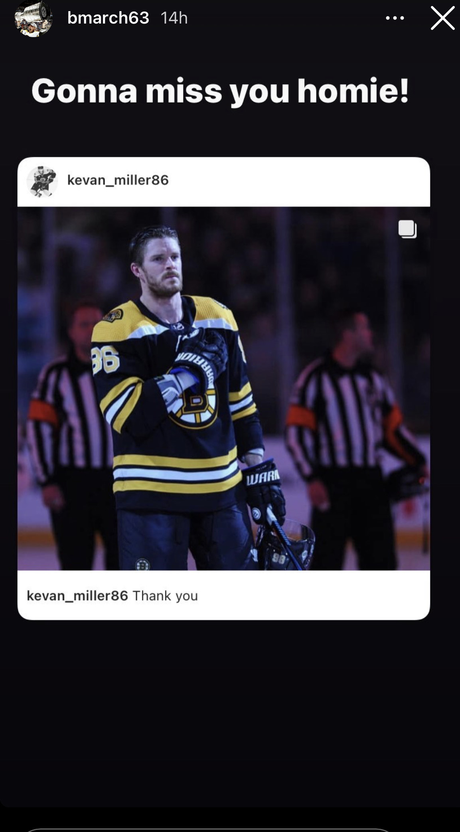The width and height of the screenshot is (460, 832).
Task: Tap the multiple-photos carousel icon
Action: point(407,229)
